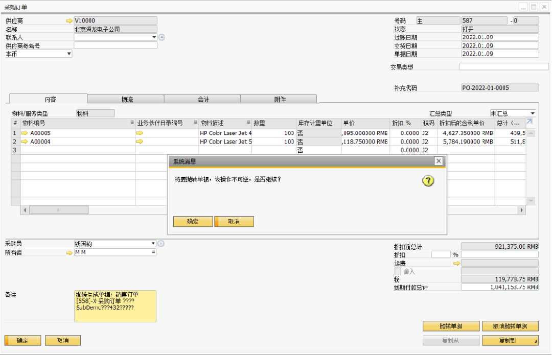Open the 汇总类型 summary type dropdown
This screenshot has height=355, width=552.
pyautogui.click(x=532, y=113)
